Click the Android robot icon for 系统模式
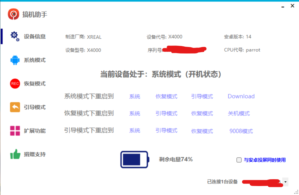The image size is (299, 195). (x=15, y=60)
